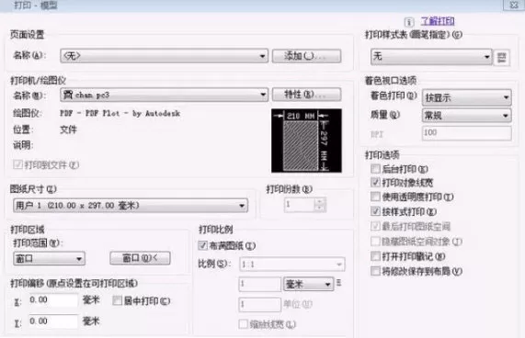Click the Y offset input field
Screen dimensions: 525x338
pos(53,321)
